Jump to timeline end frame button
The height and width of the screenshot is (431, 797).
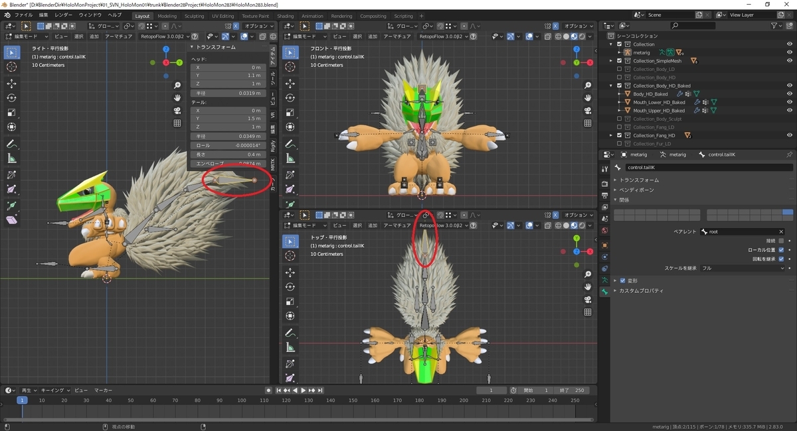click(x=321, y=391)
